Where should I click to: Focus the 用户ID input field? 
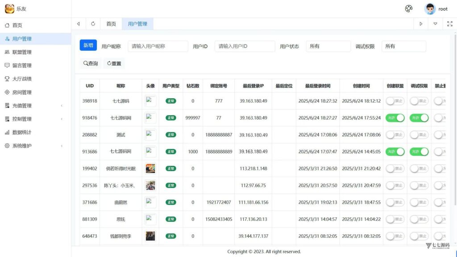245,46
